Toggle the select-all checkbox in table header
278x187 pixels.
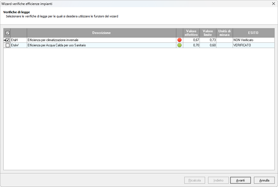(x=7, y=33)
